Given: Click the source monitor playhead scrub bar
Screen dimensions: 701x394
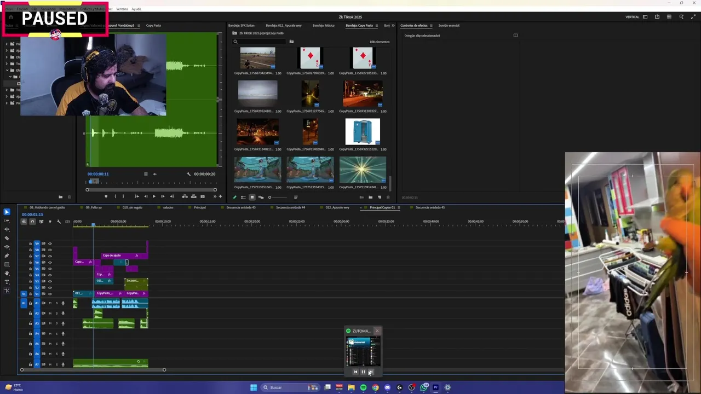Looking at the screenshot, I should click(x=151, y=181).
